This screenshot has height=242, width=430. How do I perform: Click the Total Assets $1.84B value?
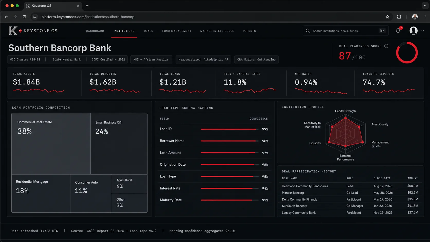[26, 82]
